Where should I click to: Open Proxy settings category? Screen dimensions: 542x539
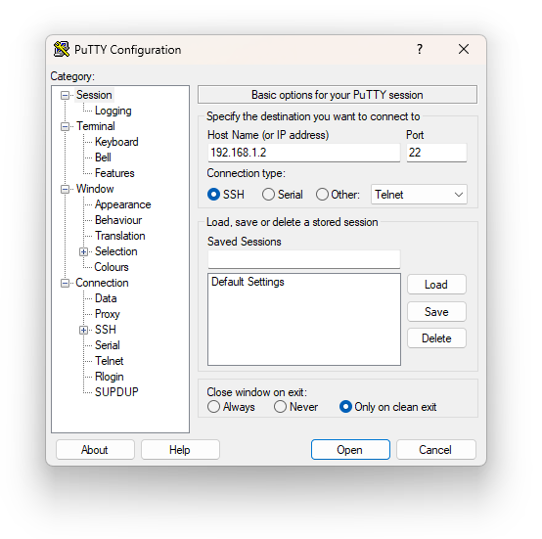108,314
